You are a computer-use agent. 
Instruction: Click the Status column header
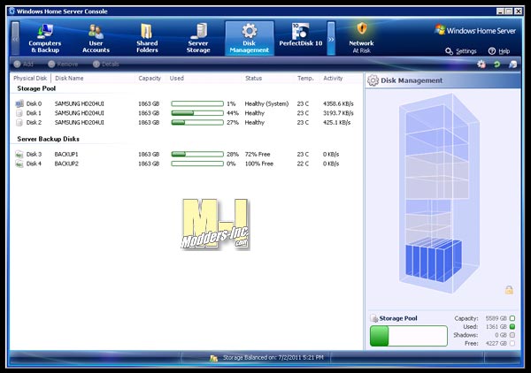(x=253, y=78)
